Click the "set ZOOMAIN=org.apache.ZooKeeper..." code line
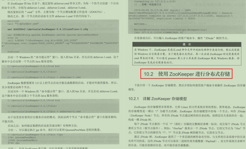 [x=53, y=35]
